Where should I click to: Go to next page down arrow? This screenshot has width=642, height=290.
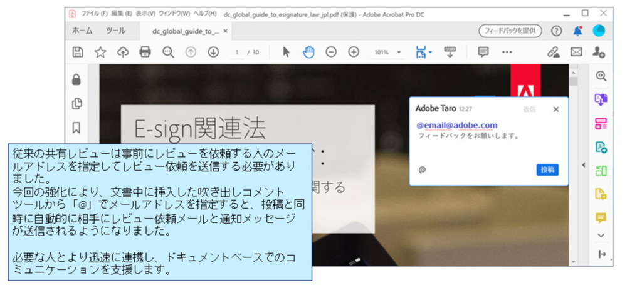pyautogui.click(x=213, y=52)
